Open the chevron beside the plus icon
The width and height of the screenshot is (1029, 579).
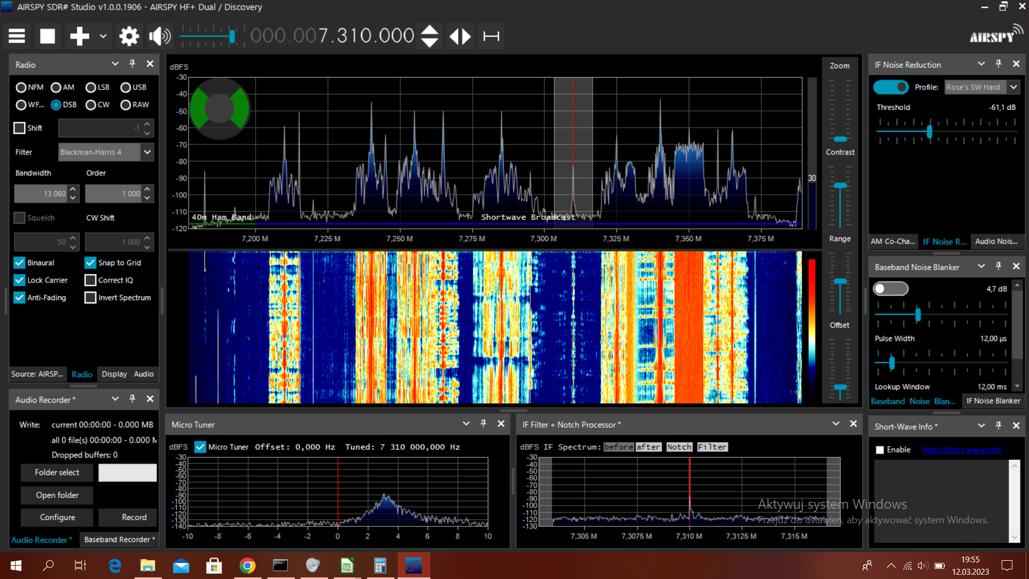103,36
